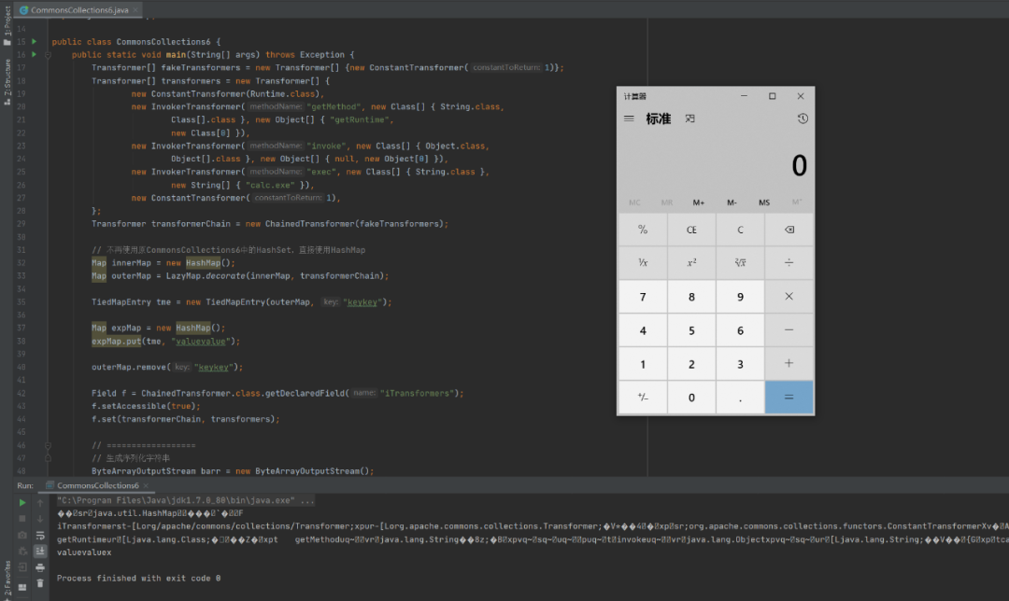Click digit 3 on Calculator
Viewport: 1009px width, 601px height.
click(740, 364)
